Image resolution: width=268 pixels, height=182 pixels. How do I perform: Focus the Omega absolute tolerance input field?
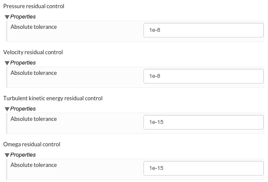pyautogui.click(x=203, y=168)
